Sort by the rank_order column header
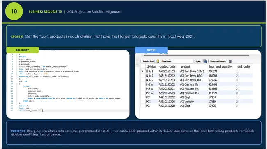This screenshot has height=149, width=267. click(x=243, y=67)
